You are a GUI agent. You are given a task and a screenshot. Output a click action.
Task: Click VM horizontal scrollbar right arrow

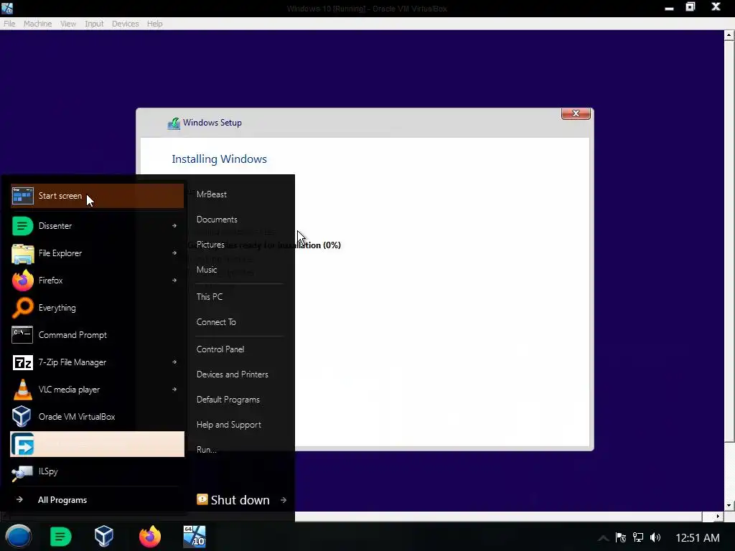click(717, 517)
